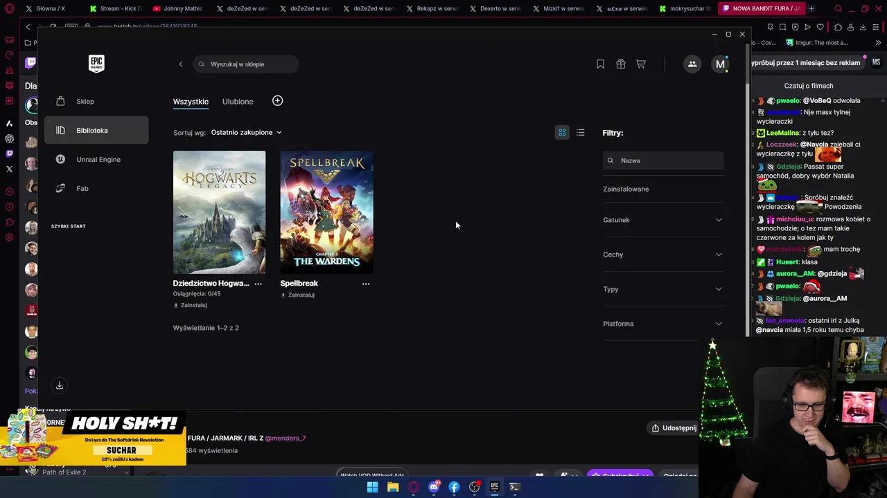Switch library to list view
The image size is (887, 498).
coord(581,132)
